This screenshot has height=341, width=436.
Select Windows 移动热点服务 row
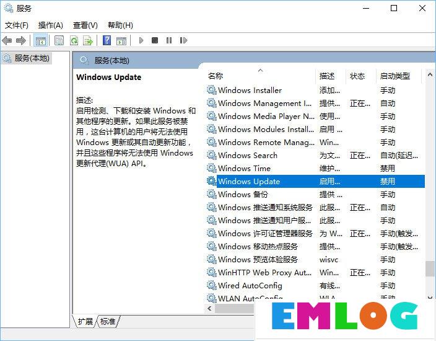(315, 246)
